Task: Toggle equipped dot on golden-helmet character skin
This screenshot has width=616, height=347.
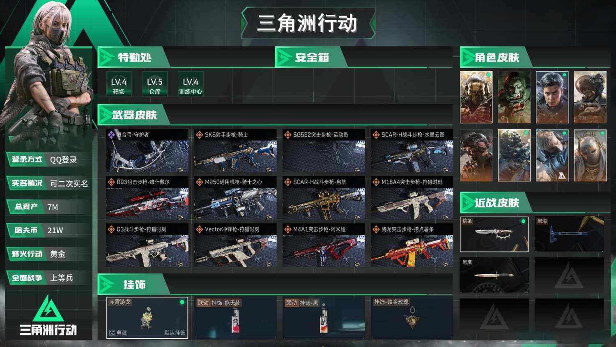Action: tap(488, 75)
